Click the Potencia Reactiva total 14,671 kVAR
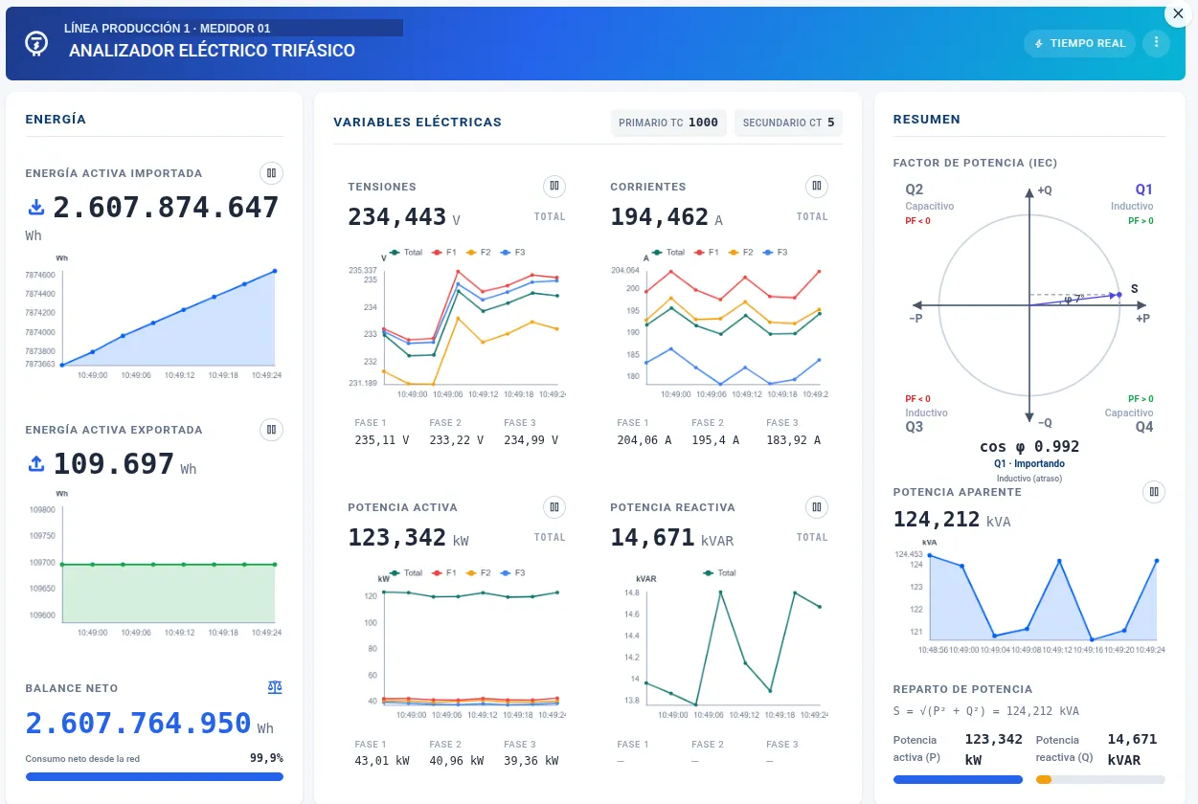This screenshot has height=804, width=1198. [671, 538]
